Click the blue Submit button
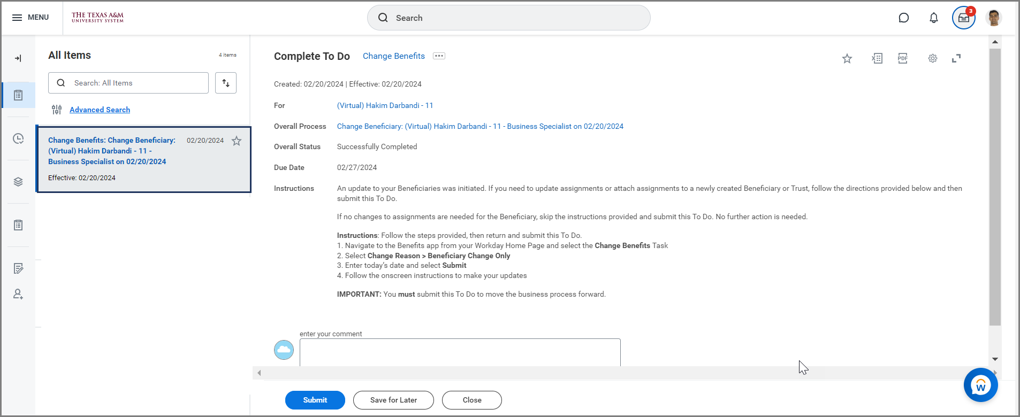 click(315, 400)
